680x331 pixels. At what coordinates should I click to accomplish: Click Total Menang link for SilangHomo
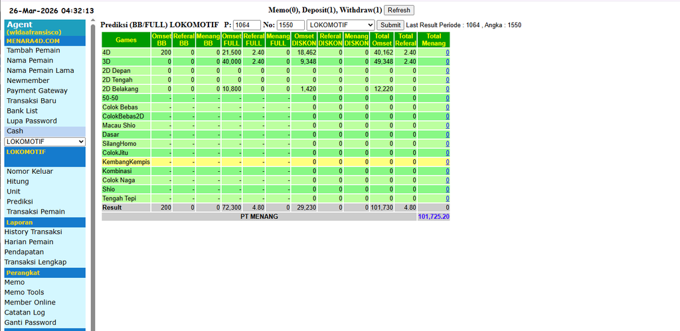tap(448, 144)
